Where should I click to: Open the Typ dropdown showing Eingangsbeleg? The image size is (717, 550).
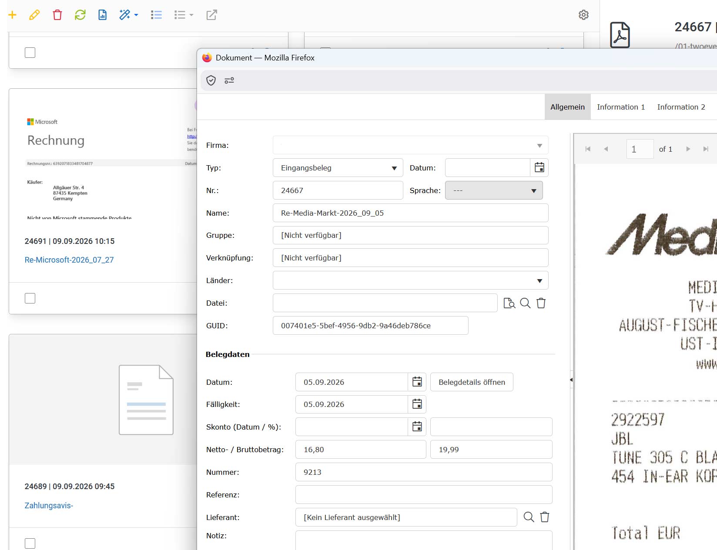click(338, 168)
